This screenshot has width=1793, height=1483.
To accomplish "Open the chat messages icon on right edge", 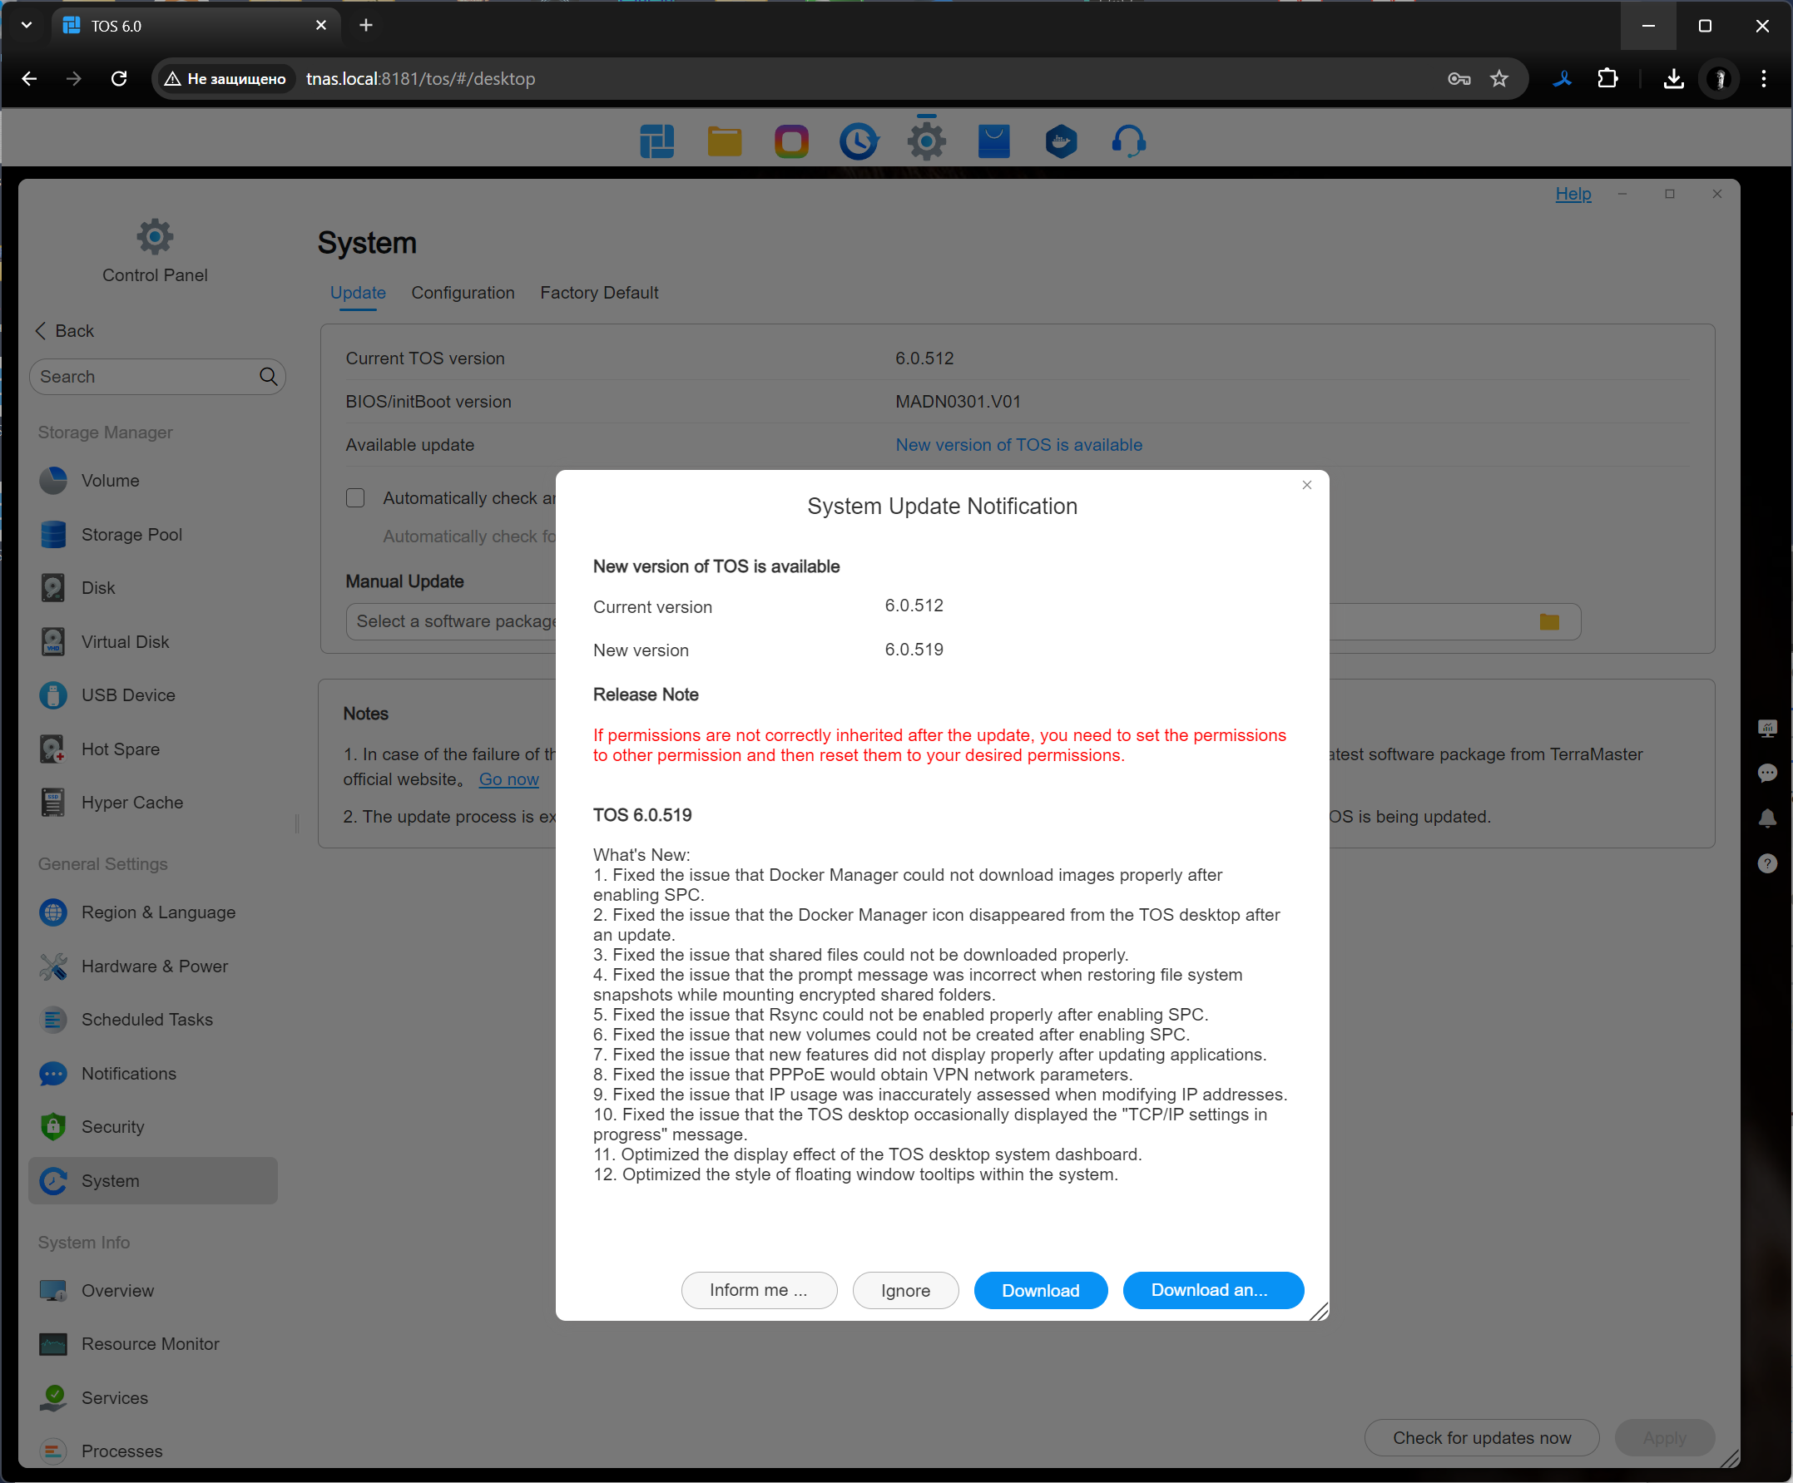I will click(1766, 773).
